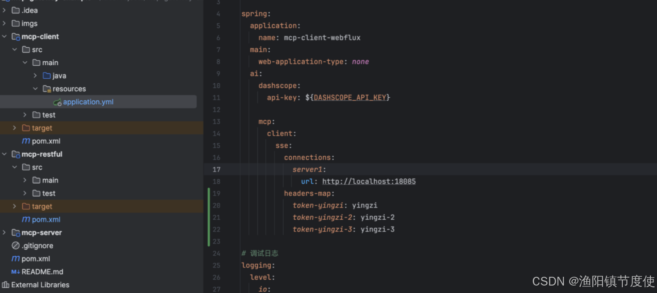This screenshot has width=657, height=293.
Task: Select the mcp-client module name
Action: [40, 36]
